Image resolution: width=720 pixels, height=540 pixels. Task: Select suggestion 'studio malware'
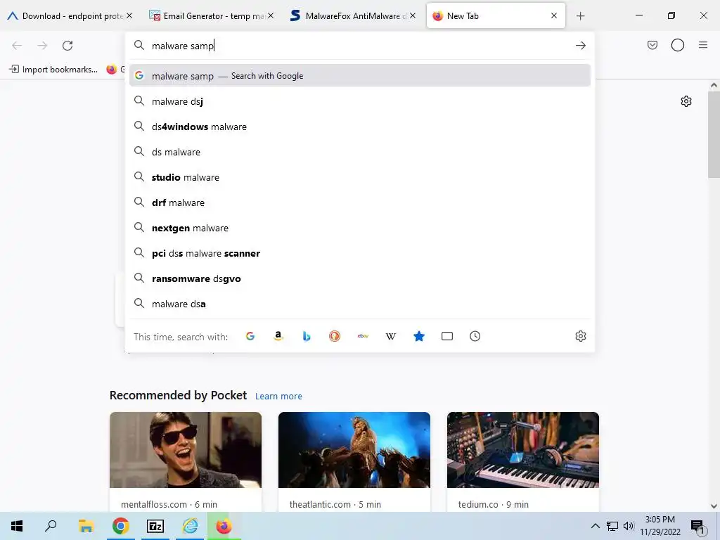[x=359, y=177]
